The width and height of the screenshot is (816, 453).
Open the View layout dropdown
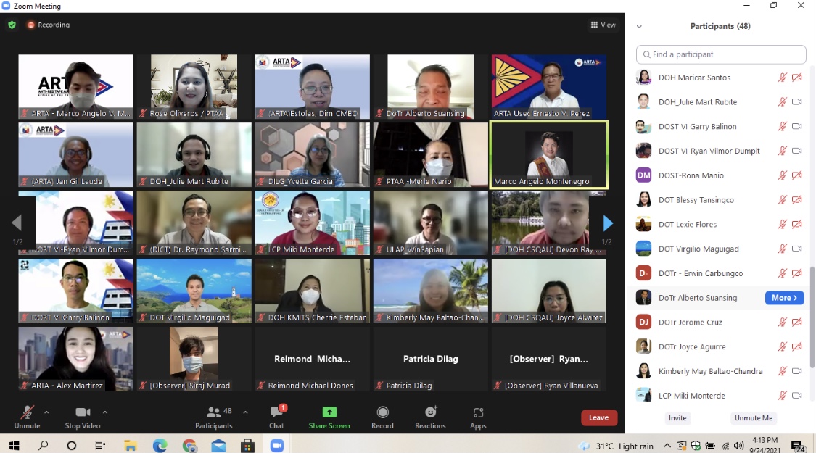(x=603, y=25)
